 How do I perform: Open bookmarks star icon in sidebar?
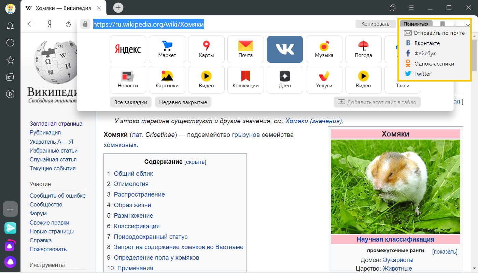(10, 60)
